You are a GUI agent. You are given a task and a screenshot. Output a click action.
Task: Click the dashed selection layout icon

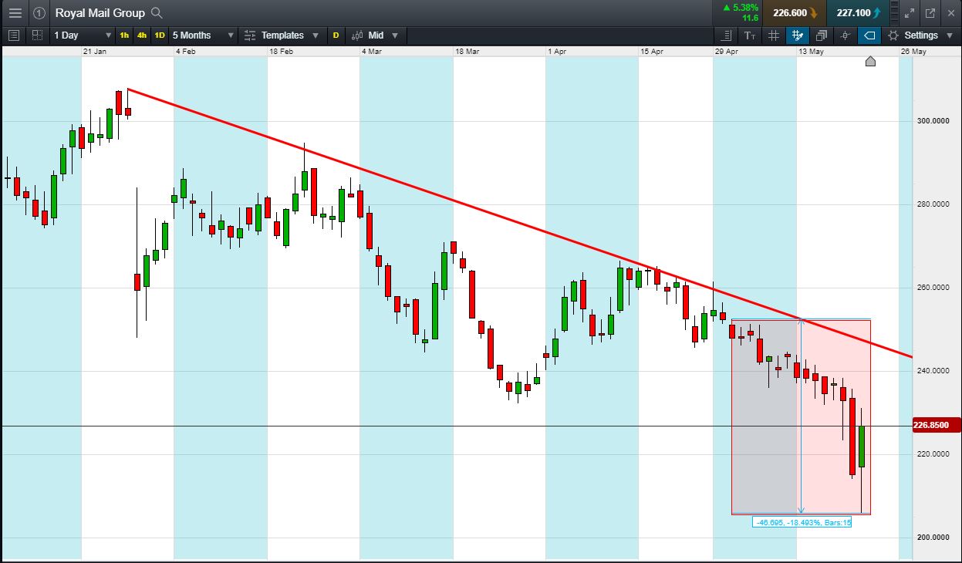(37, 35)
